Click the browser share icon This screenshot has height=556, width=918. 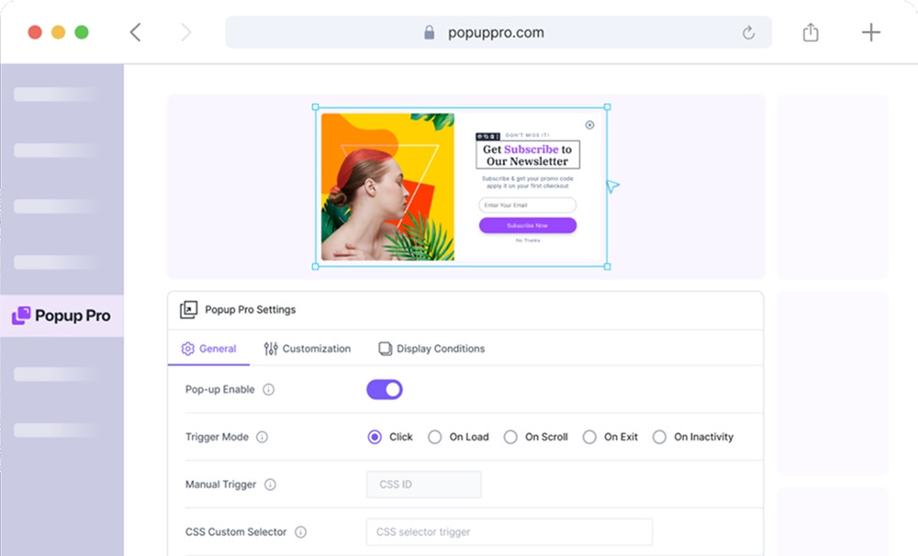point(810,33)
